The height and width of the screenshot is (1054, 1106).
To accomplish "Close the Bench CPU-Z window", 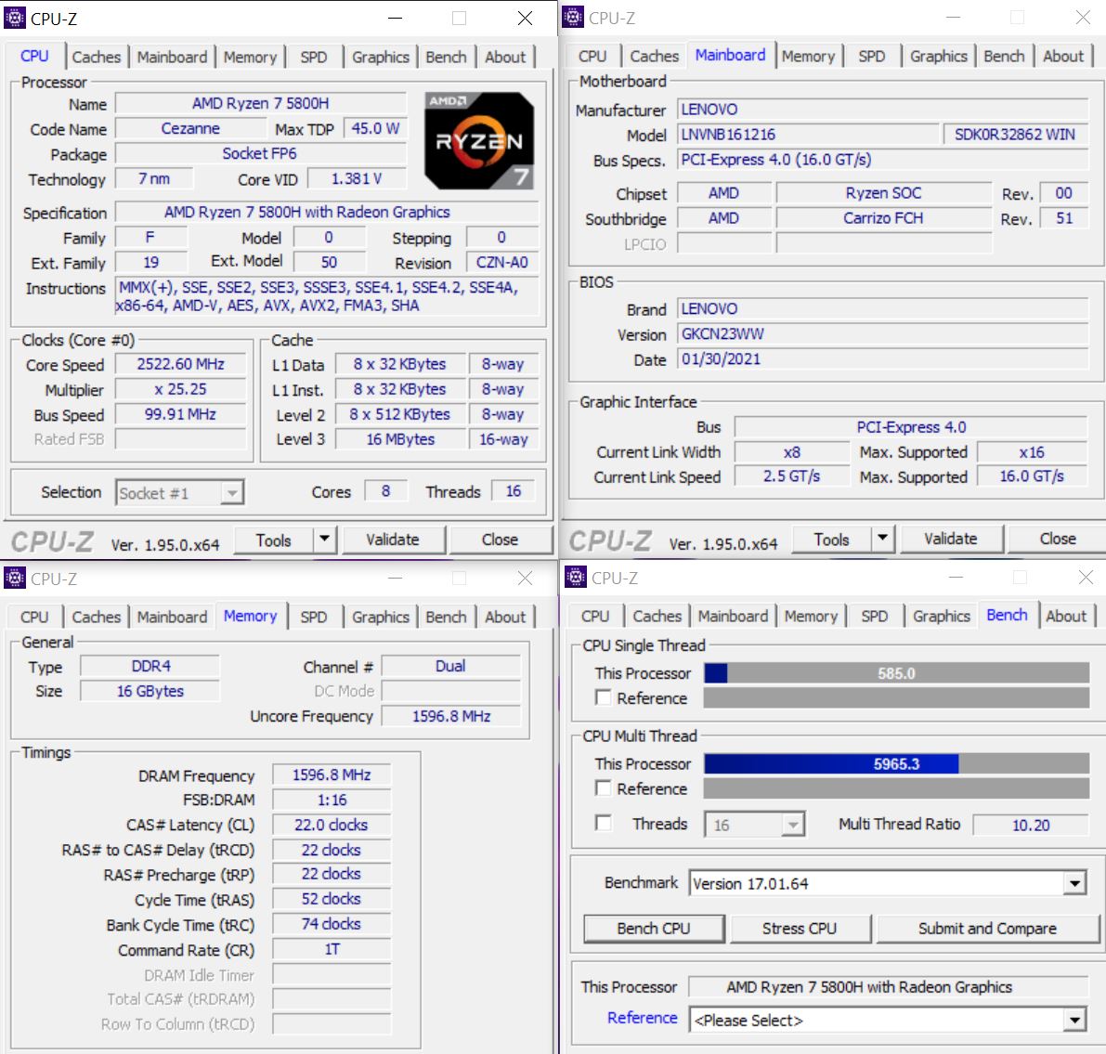I will point(1085,578).
